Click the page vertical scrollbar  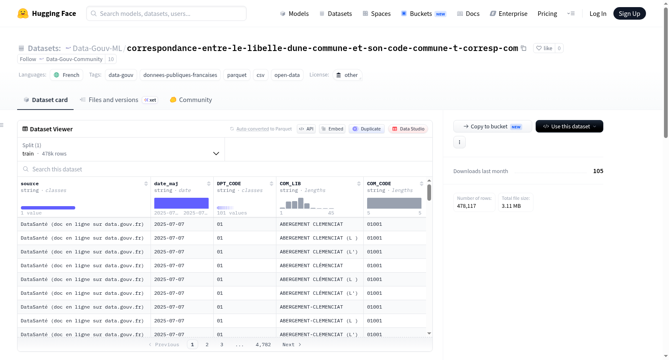point(666,73)
